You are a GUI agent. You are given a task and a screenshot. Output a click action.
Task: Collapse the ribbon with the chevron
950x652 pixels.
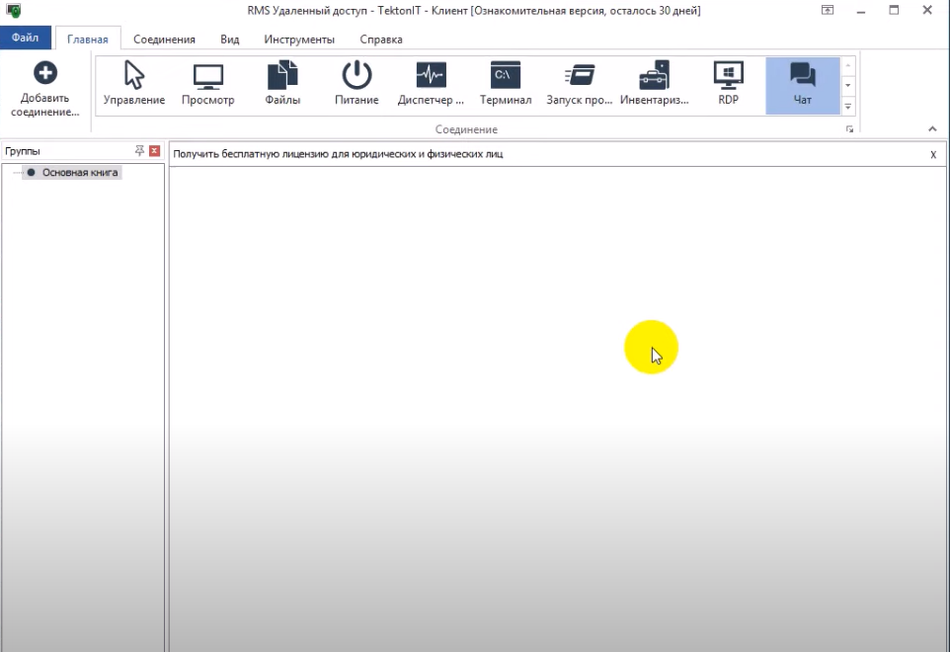[932, 128]
